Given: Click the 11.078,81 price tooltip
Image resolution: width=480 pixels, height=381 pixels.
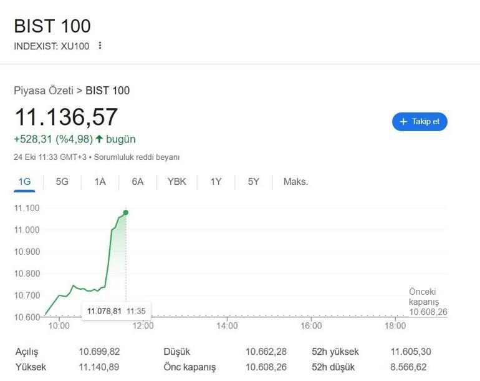Looking at the screenshot, I should point(104,310).
